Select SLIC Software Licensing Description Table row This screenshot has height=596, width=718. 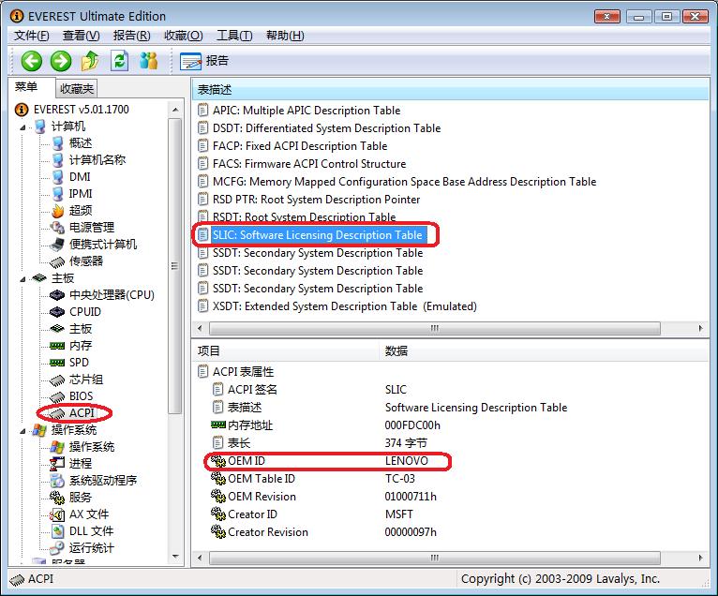click(x=317, y=235)
